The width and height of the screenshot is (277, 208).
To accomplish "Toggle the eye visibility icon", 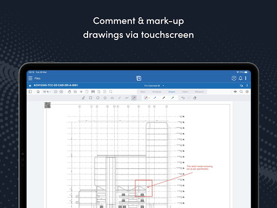I will tap(235, 92).
